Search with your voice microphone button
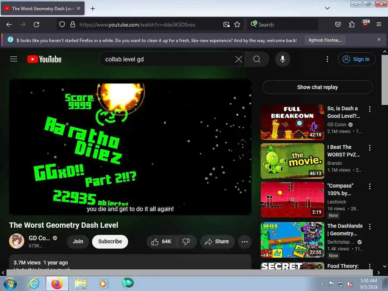Screen dimensions: 388x291 tap(282, 59)
